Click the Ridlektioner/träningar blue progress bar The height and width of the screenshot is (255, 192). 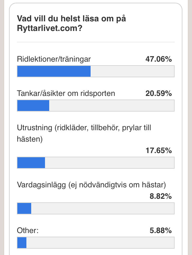[54, 72]
